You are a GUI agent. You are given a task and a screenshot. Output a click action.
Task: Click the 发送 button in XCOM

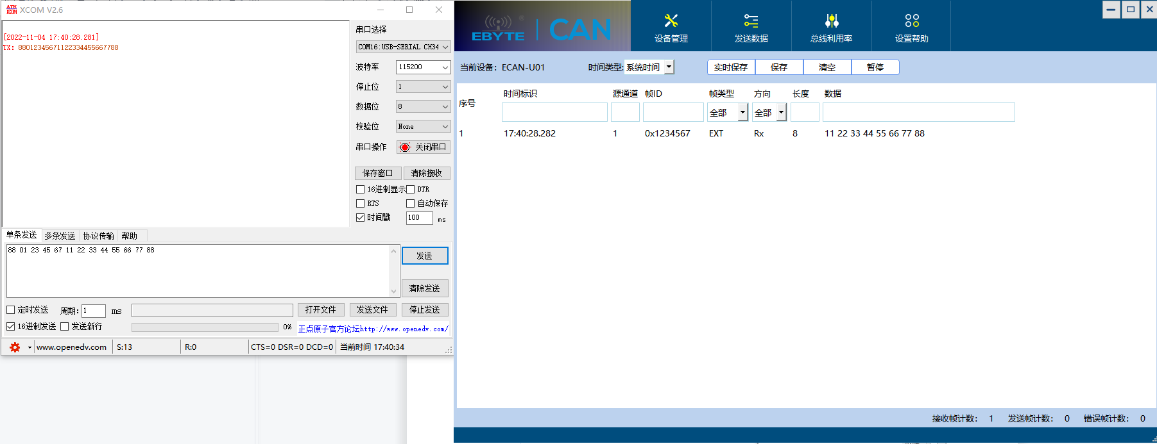pos(425,256)
